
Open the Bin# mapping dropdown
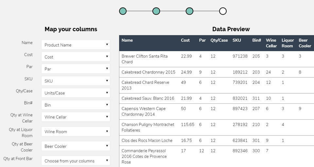[x=76, y=105]
